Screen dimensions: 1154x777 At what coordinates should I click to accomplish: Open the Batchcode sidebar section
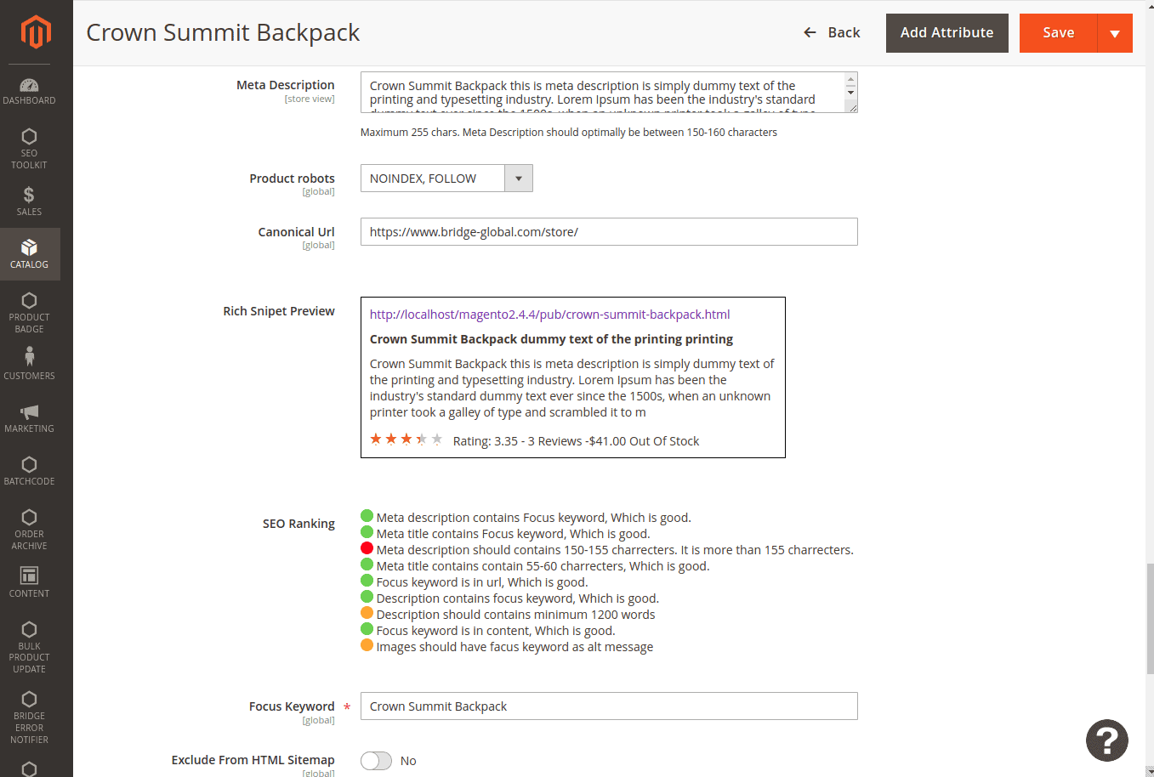30,471
